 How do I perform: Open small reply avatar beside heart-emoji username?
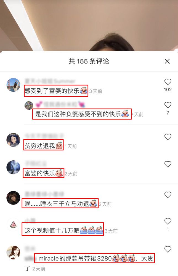[29, 105]
